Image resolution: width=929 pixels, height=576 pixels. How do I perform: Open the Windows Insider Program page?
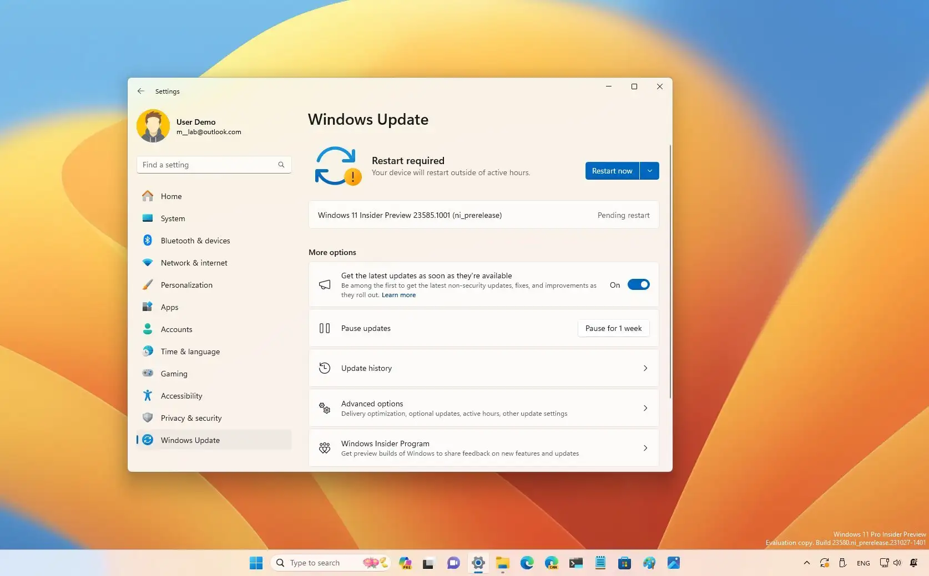point(484,448)
